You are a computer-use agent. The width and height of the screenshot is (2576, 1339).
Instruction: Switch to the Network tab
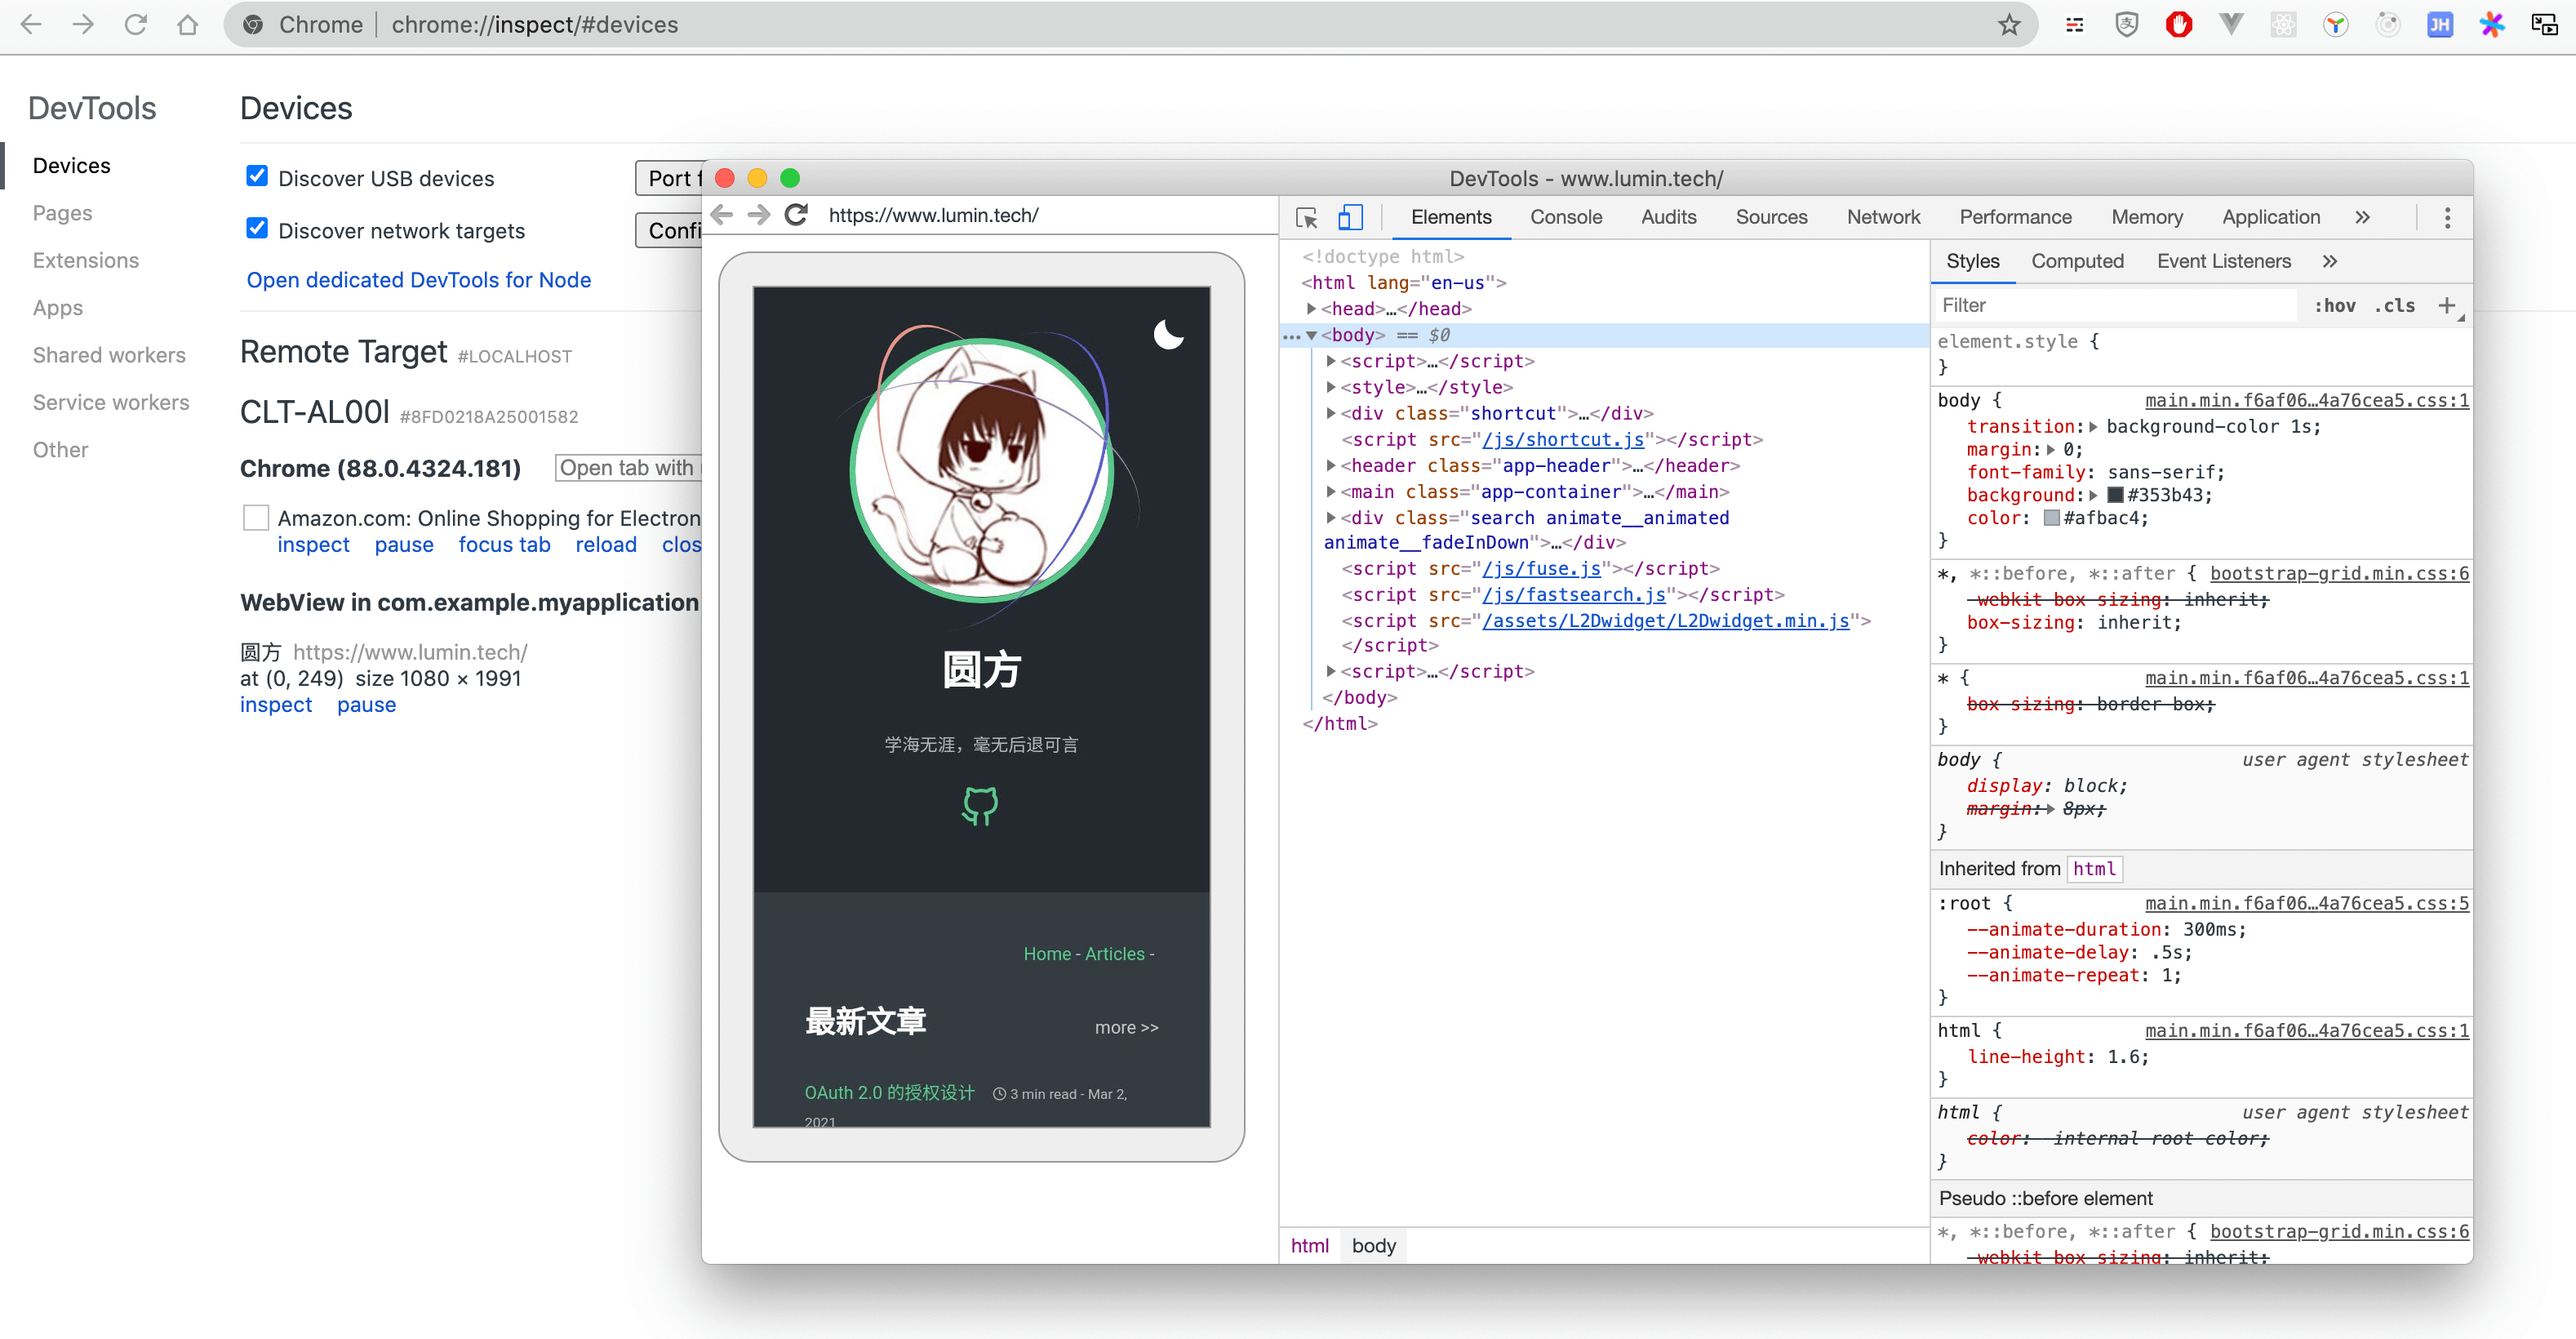click(1883, 217)
